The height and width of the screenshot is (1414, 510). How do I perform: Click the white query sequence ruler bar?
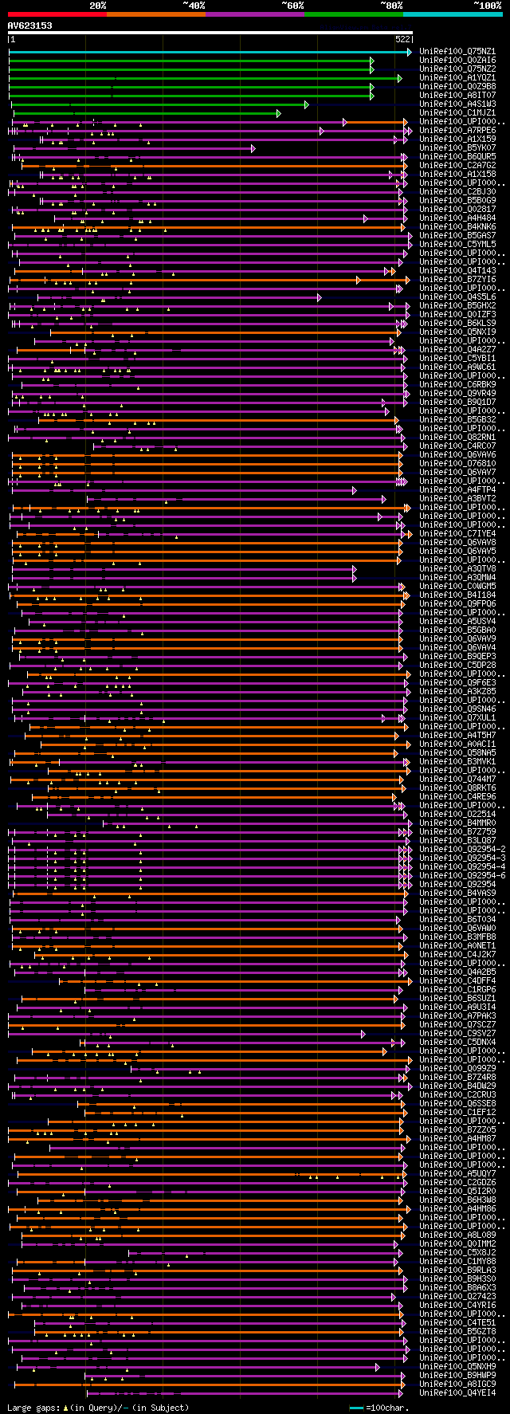(210, 33)
